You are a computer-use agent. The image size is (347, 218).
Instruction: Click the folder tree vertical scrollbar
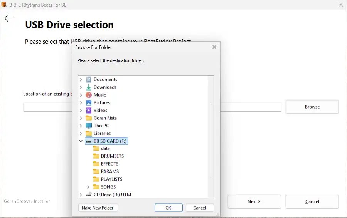tap(211, 139)
